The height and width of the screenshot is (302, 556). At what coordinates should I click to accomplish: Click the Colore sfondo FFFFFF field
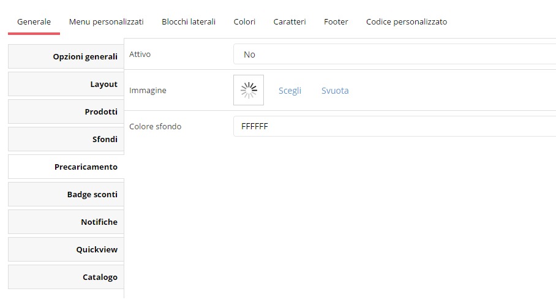point(394,126)
